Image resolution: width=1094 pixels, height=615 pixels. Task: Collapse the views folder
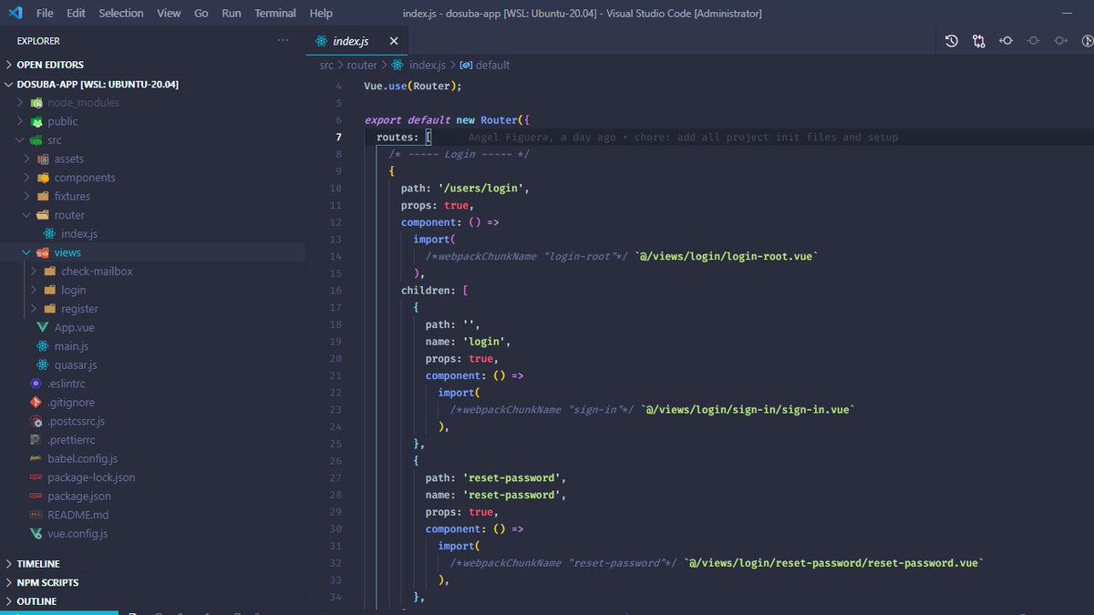[26, 252]
